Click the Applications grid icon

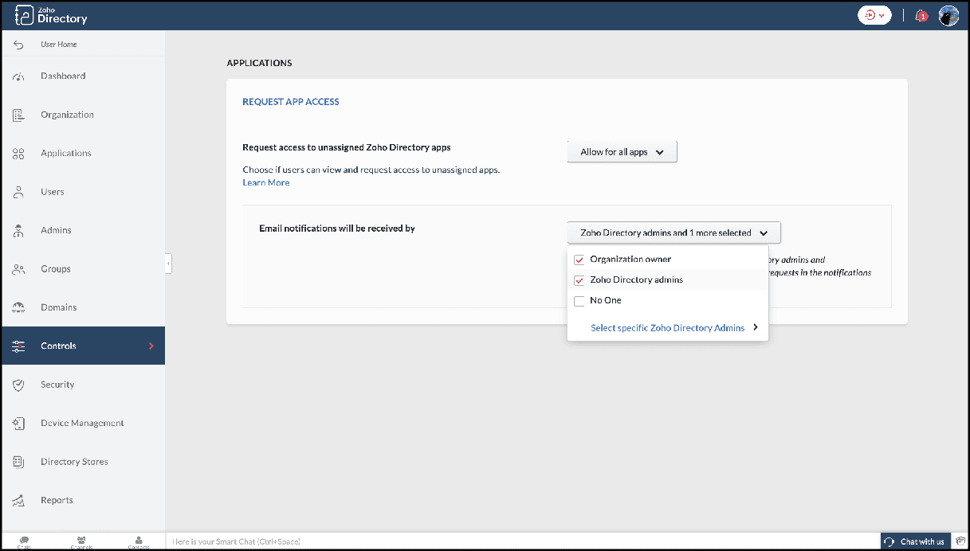point(19,154)
